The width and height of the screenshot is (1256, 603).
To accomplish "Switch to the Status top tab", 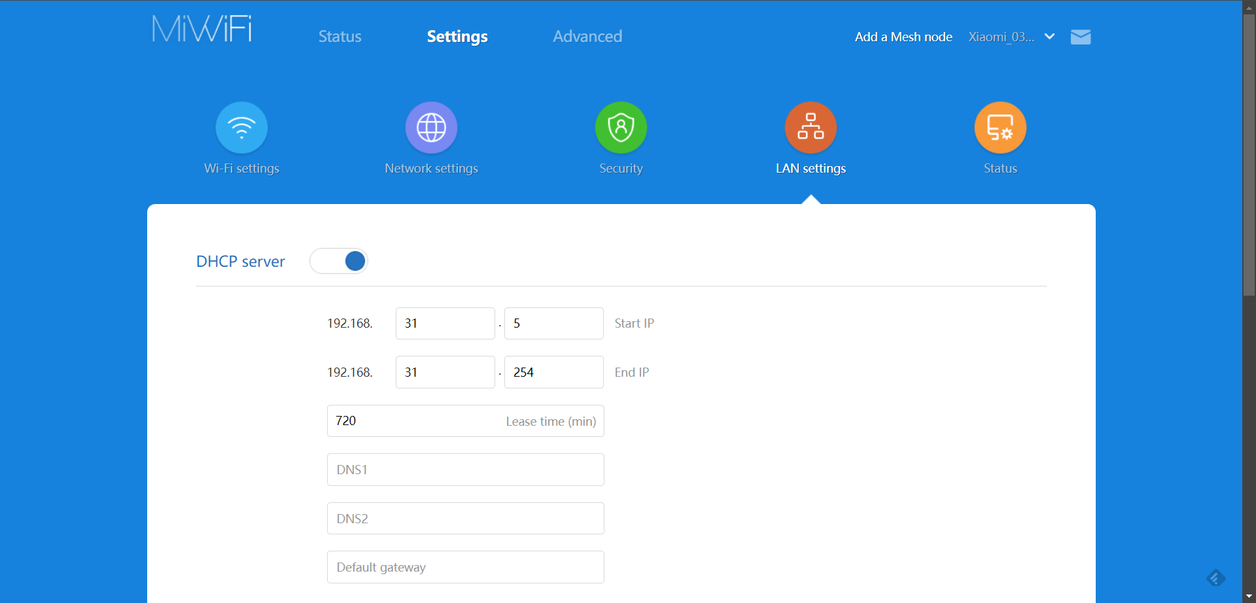I will point(340,37).
